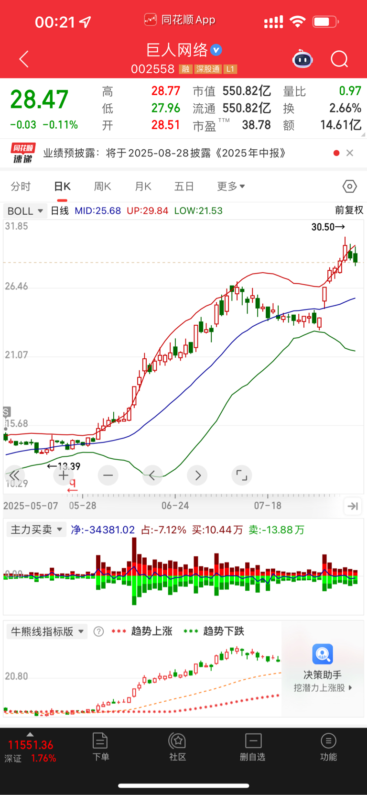
Task: Tap the red dot next to the notice banner
Action: [336, 153]
